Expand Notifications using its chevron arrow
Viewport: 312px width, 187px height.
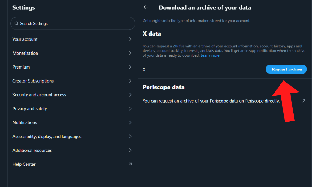point(130,122)
